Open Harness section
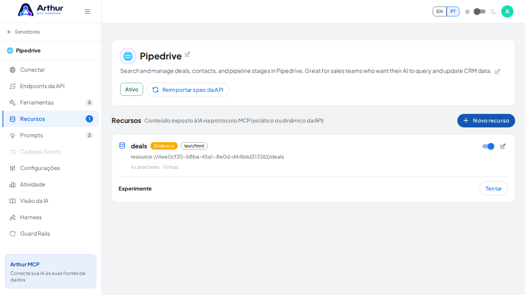Screen dimensions: 525x295 [x=50, y=217]
